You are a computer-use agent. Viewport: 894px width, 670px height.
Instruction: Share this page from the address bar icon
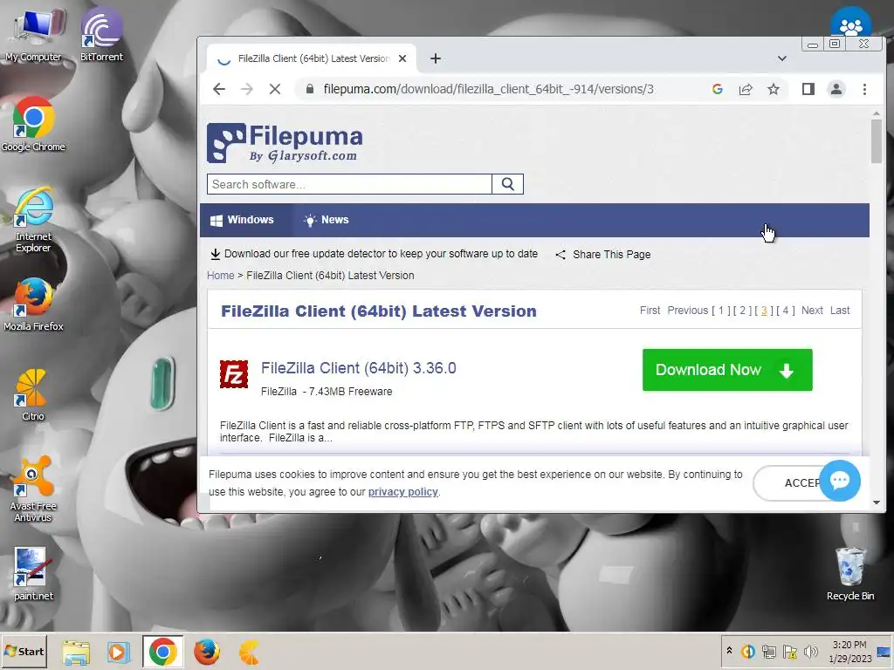[746, 89]
